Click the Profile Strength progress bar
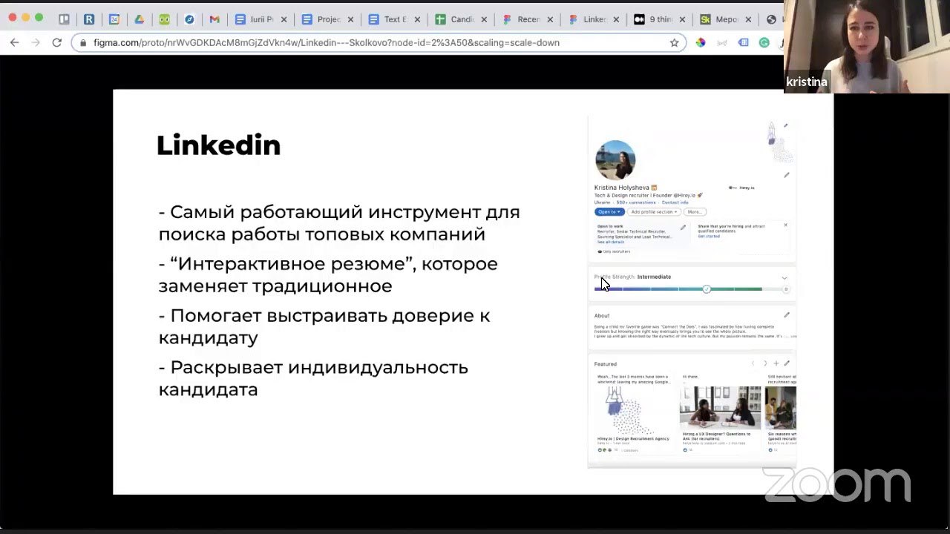 pyautogui.click(x=692, y=289)
